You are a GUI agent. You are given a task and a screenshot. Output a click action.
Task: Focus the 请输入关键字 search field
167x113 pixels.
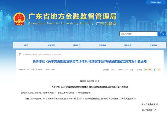pos(139,34)
